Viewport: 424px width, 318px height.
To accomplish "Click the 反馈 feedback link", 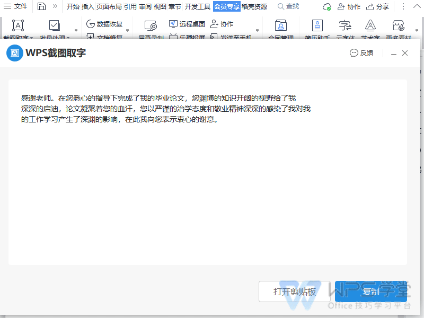I will (x=361, y=53).
